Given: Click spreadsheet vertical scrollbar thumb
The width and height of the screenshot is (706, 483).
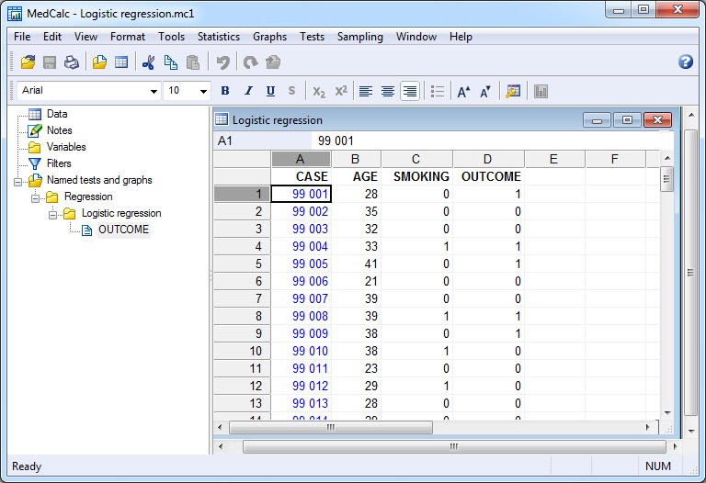Looking at the screenshot, I should tap(667, 179).
